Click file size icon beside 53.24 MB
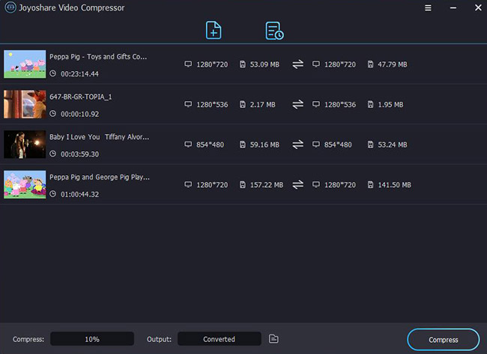Image resolution: width=487 pixels, height=354 pixels. tap(371, 144)
